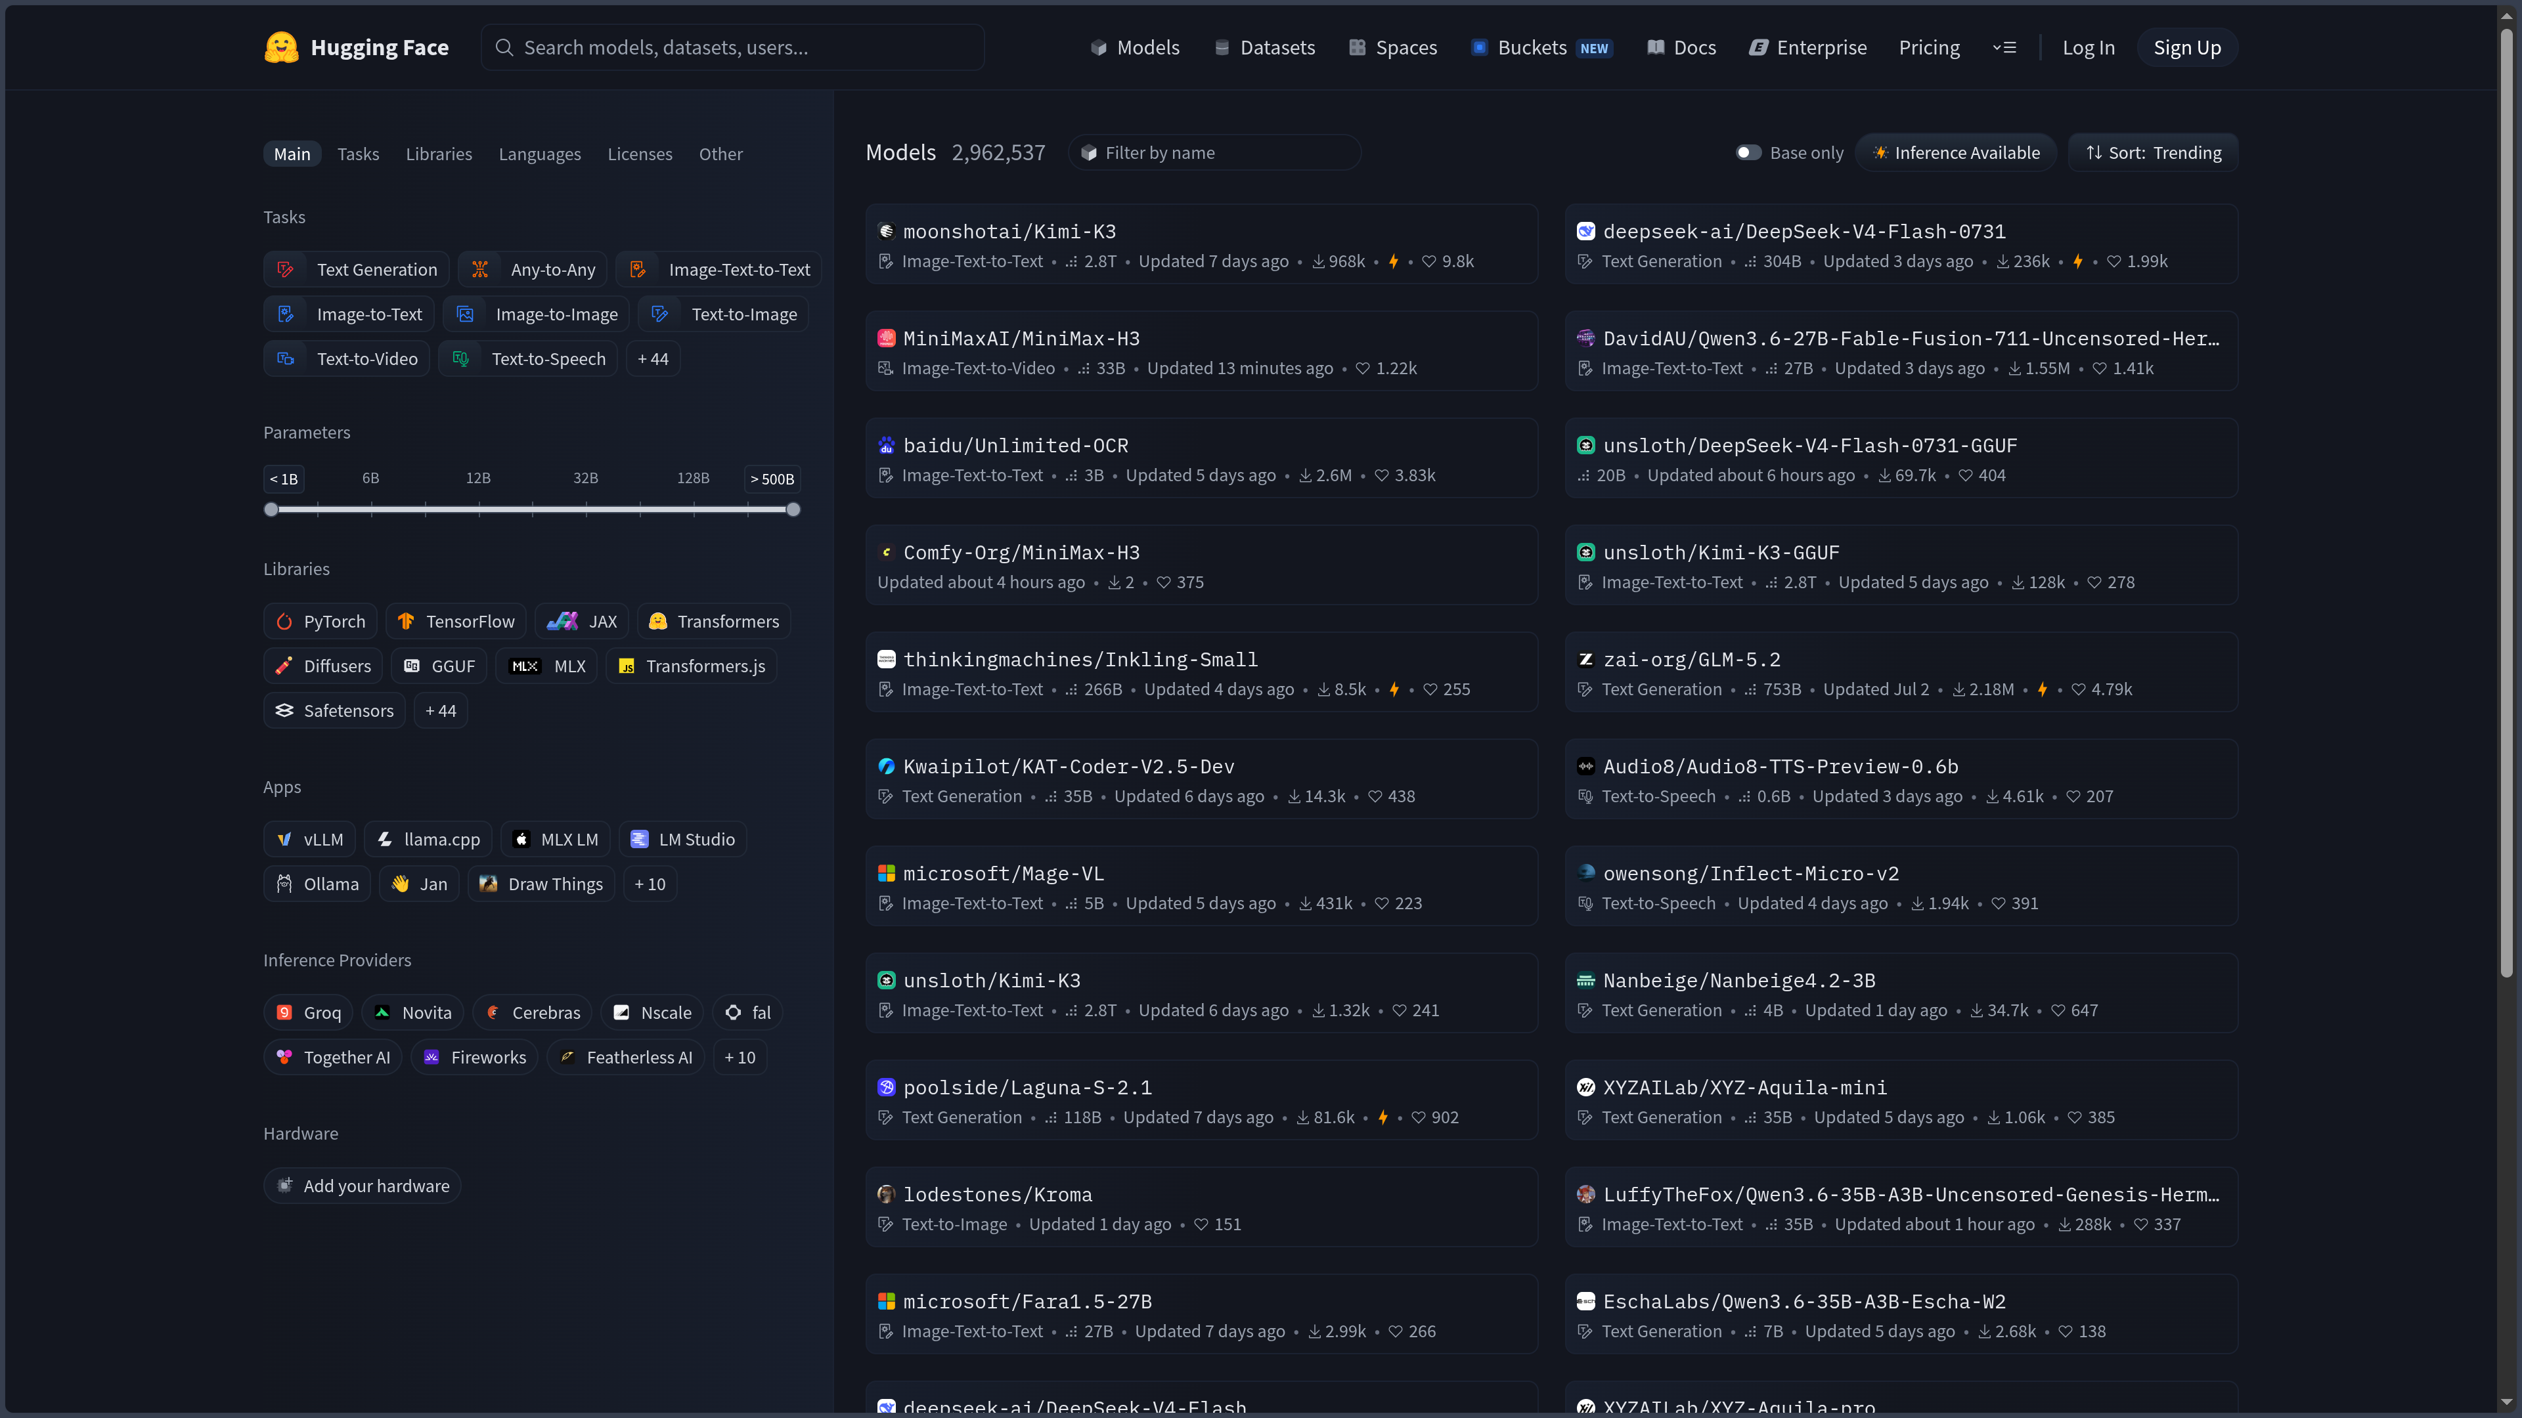Toggle the Groq inference provider filter

pyautogui.click(x=309, y=1013)
